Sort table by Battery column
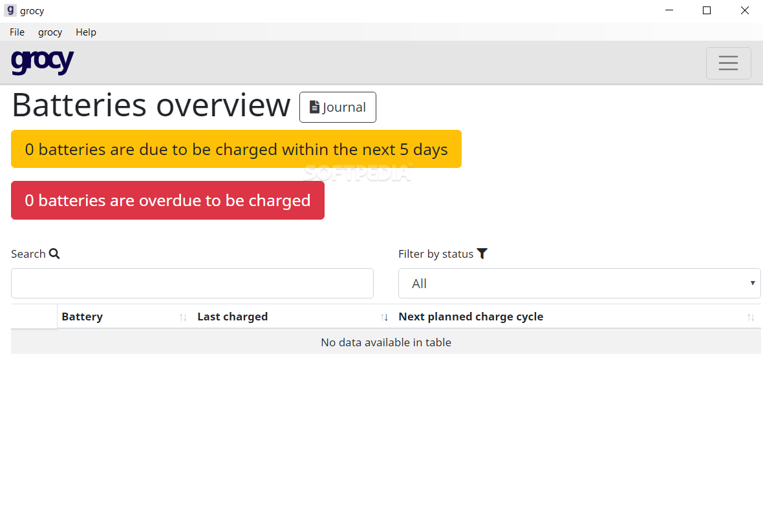This screenshot has width=763, height=531. (x=125, y=317)
